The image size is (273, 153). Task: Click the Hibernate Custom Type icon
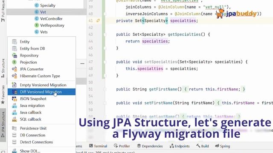[14, 76]
